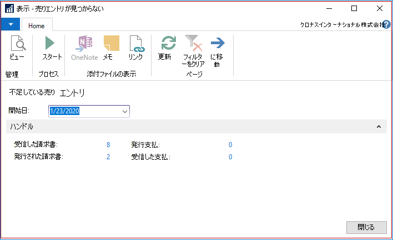The height and width of the screenshot is (240, 393).
Task: Open 受信した請求書 value 8
Action: (x=108, y=145)
